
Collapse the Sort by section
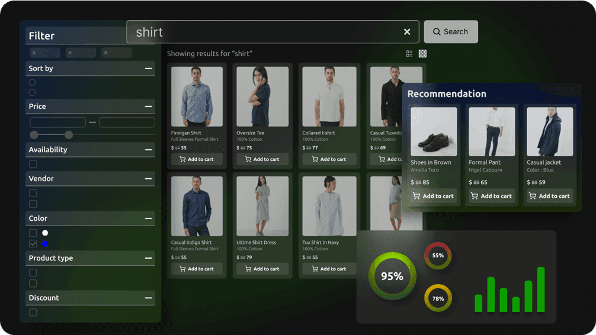click(148, 69)
